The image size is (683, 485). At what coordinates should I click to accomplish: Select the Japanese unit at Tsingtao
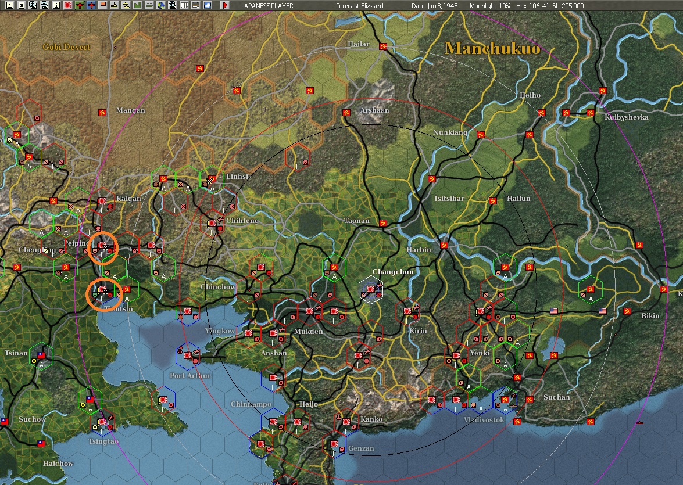point(102,422)
